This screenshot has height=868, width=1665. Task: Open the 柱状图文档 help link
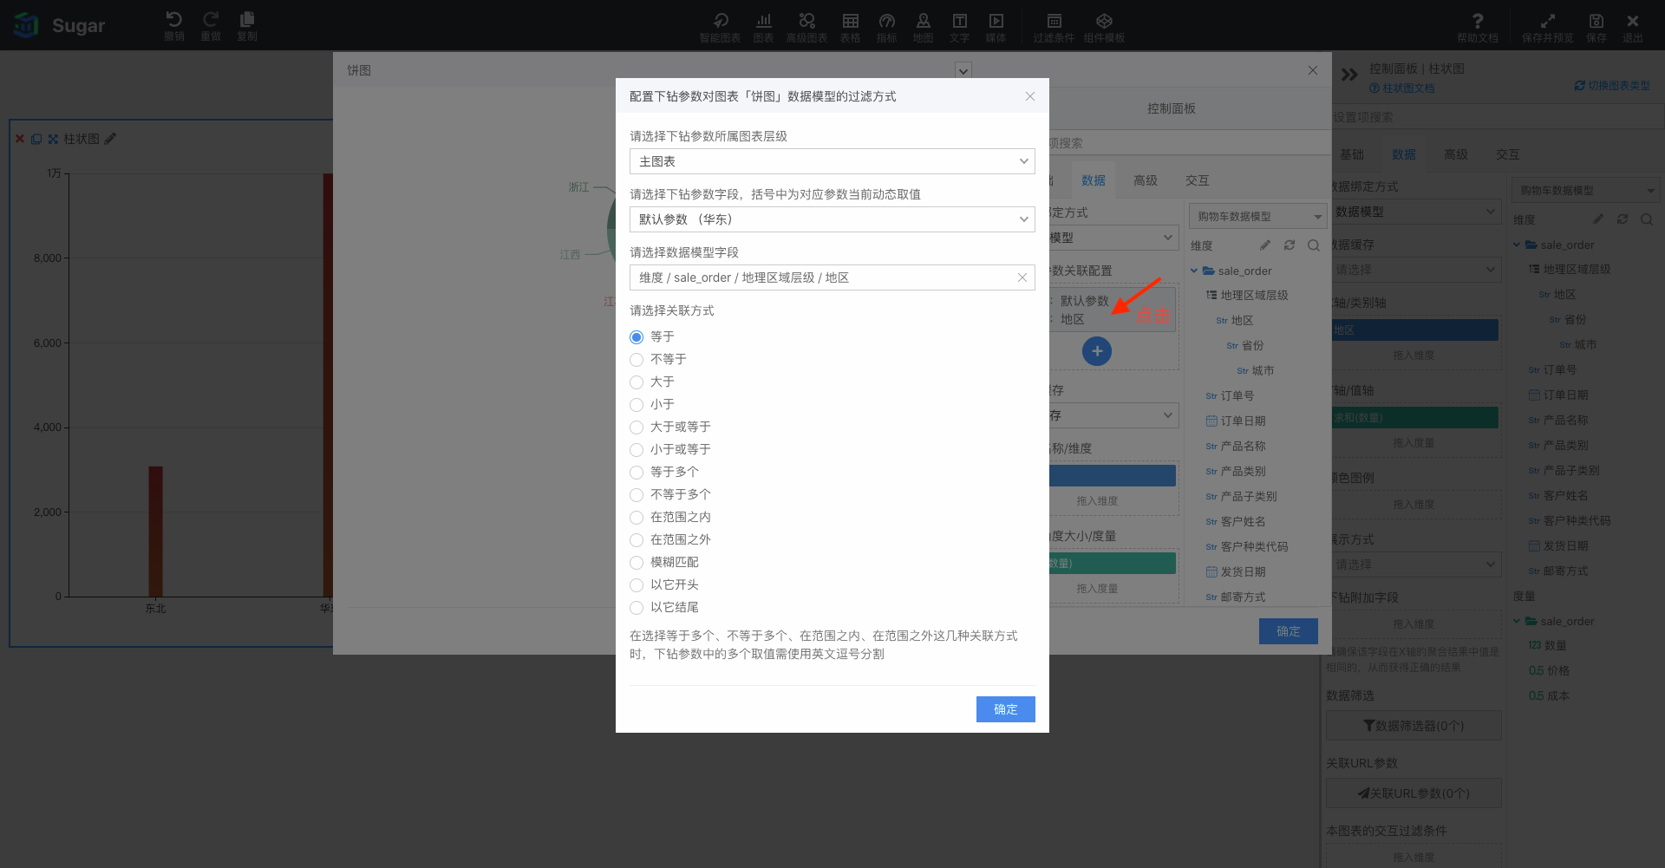1402,88
